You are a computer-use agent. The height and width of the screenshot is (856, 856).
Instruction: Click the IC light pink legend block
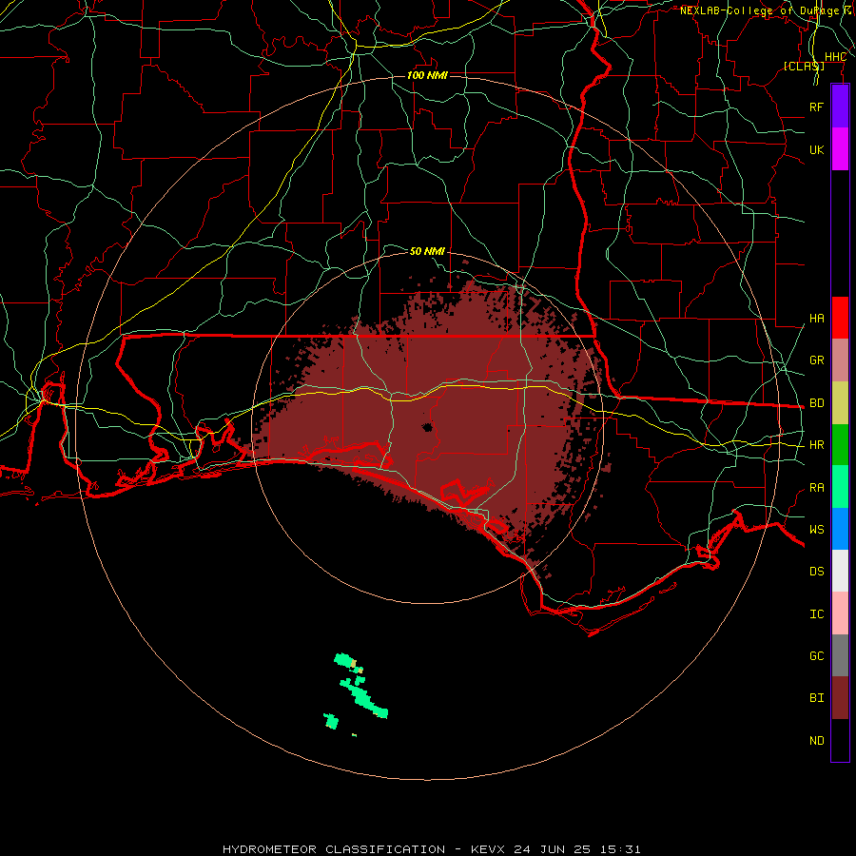coord(840,613)
